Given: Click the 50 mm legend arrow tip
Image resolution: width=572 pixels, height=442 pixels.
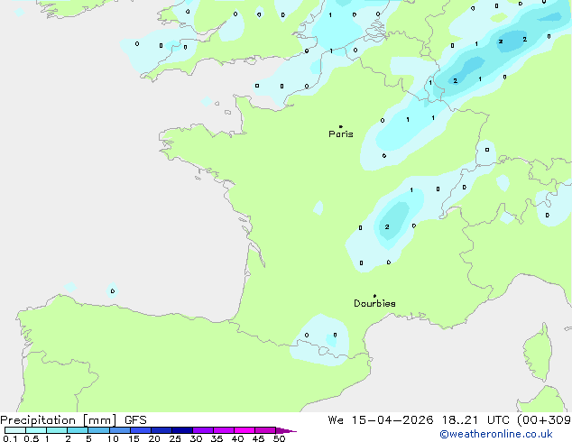Looking at the screenshot, I should 287,430.
